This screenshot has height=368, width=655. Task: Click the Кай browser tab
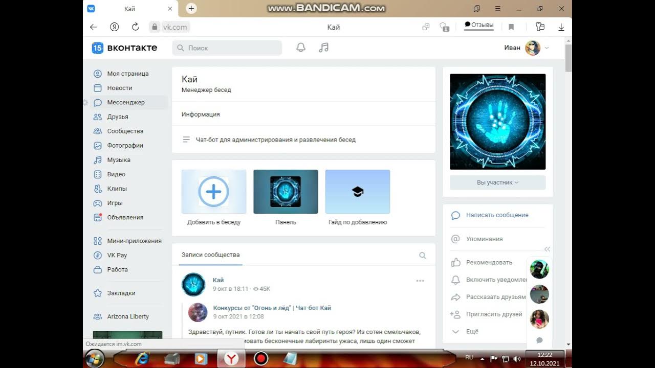[x=130, y=9]
